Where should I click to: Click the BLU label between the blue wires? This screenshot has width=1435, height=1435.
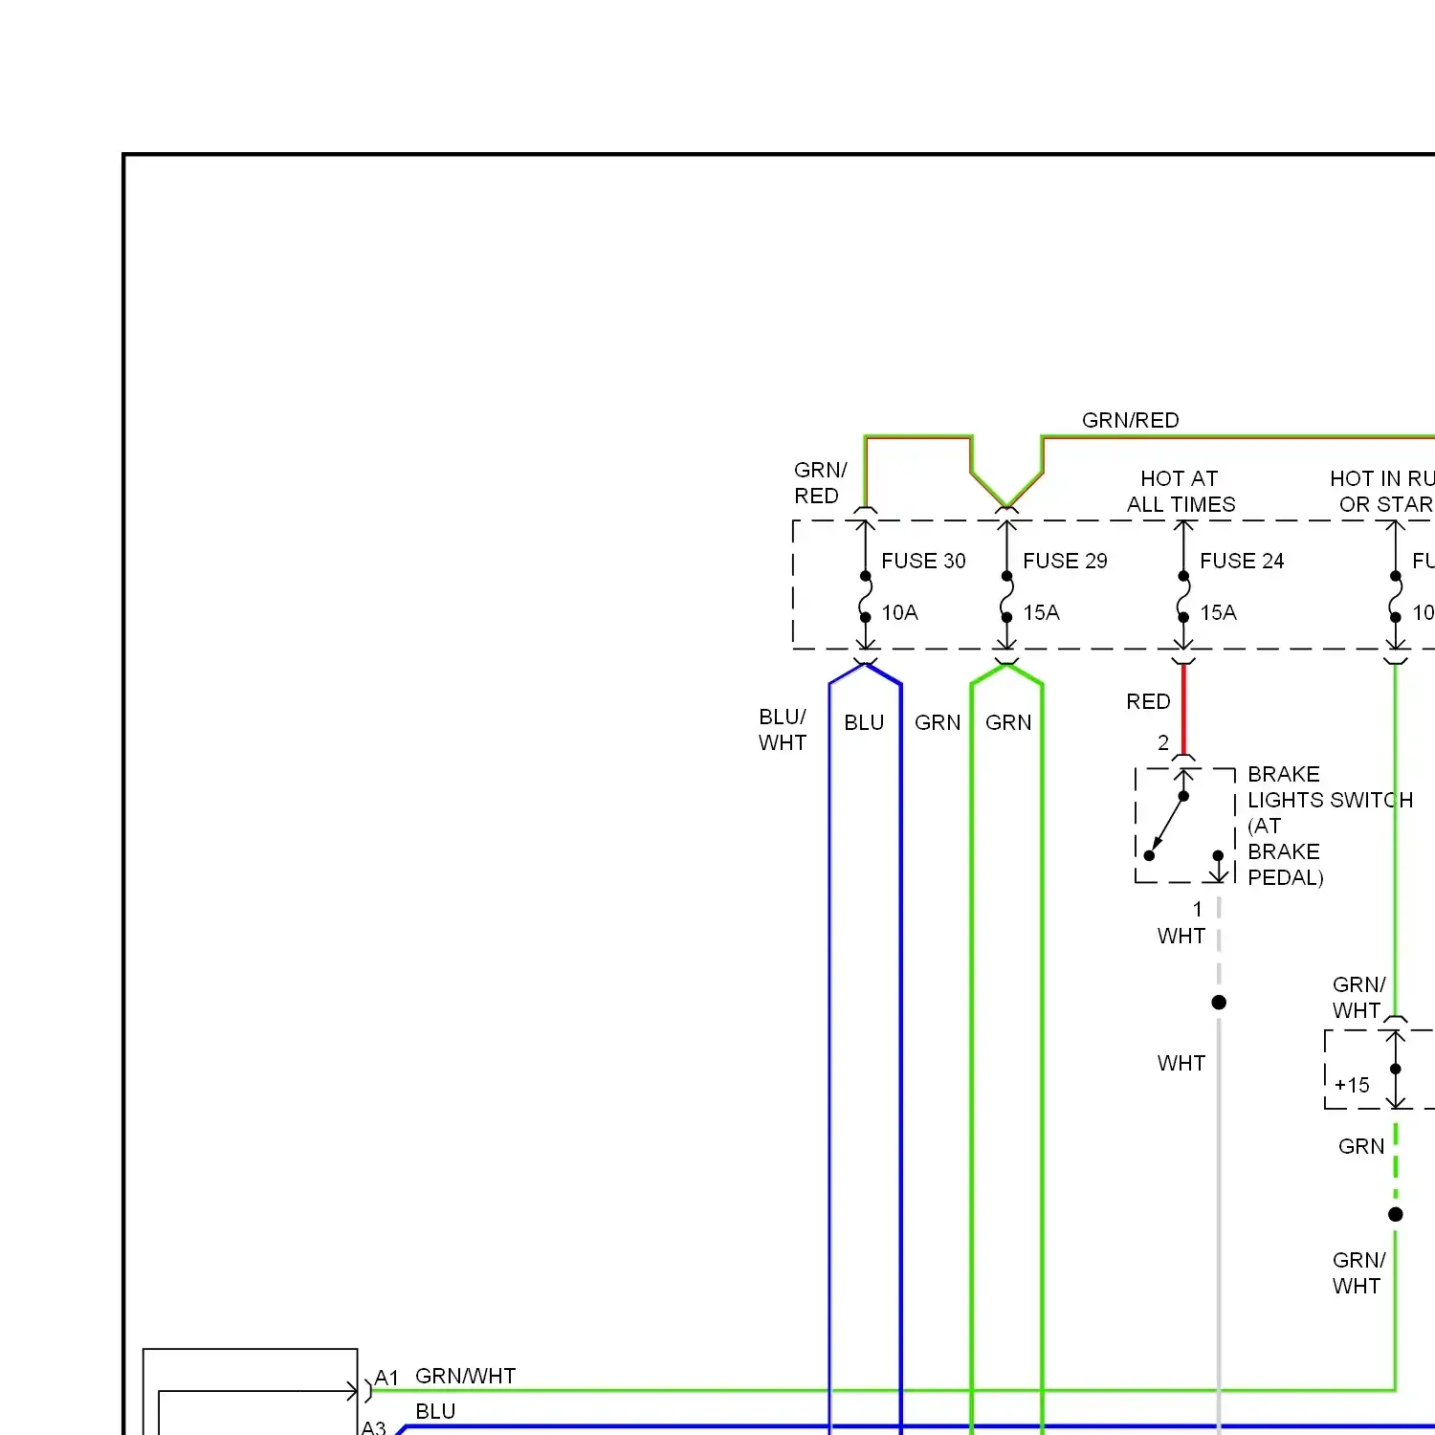click(864, 723)
